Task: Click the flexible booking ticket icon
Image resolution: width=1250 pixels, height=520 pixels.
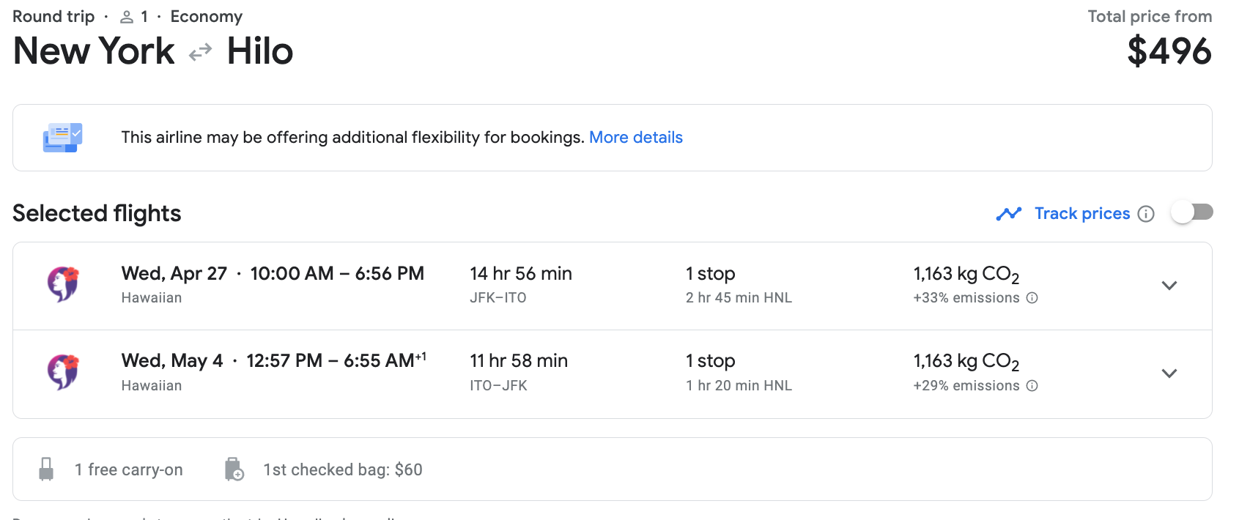Action: coord(62,138)
